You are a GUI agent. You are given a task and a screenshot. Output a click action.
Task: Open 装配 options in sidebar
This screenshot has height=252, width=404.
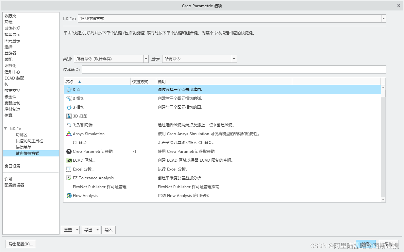[8, 59]
